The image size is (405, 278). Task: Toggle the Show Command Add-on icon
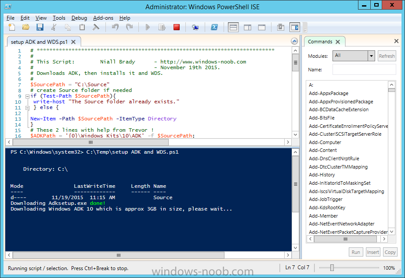click(x=294, y=27)
